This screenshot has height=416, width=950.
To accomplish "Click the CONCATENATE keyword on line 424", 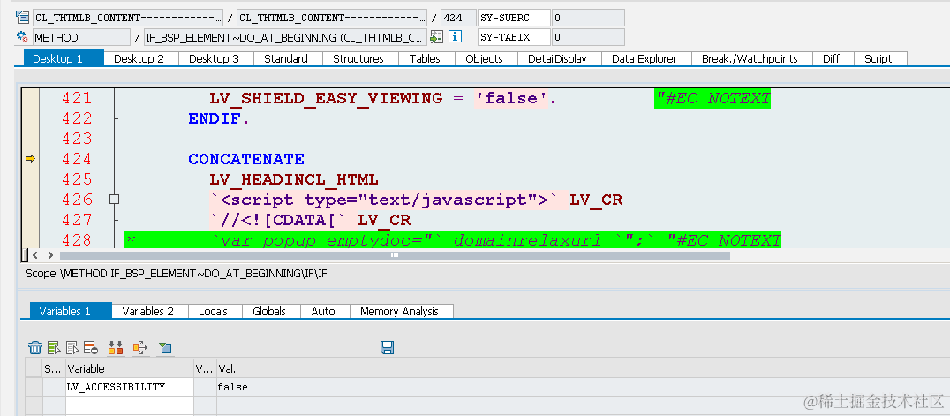I will [x=246, y=159].
